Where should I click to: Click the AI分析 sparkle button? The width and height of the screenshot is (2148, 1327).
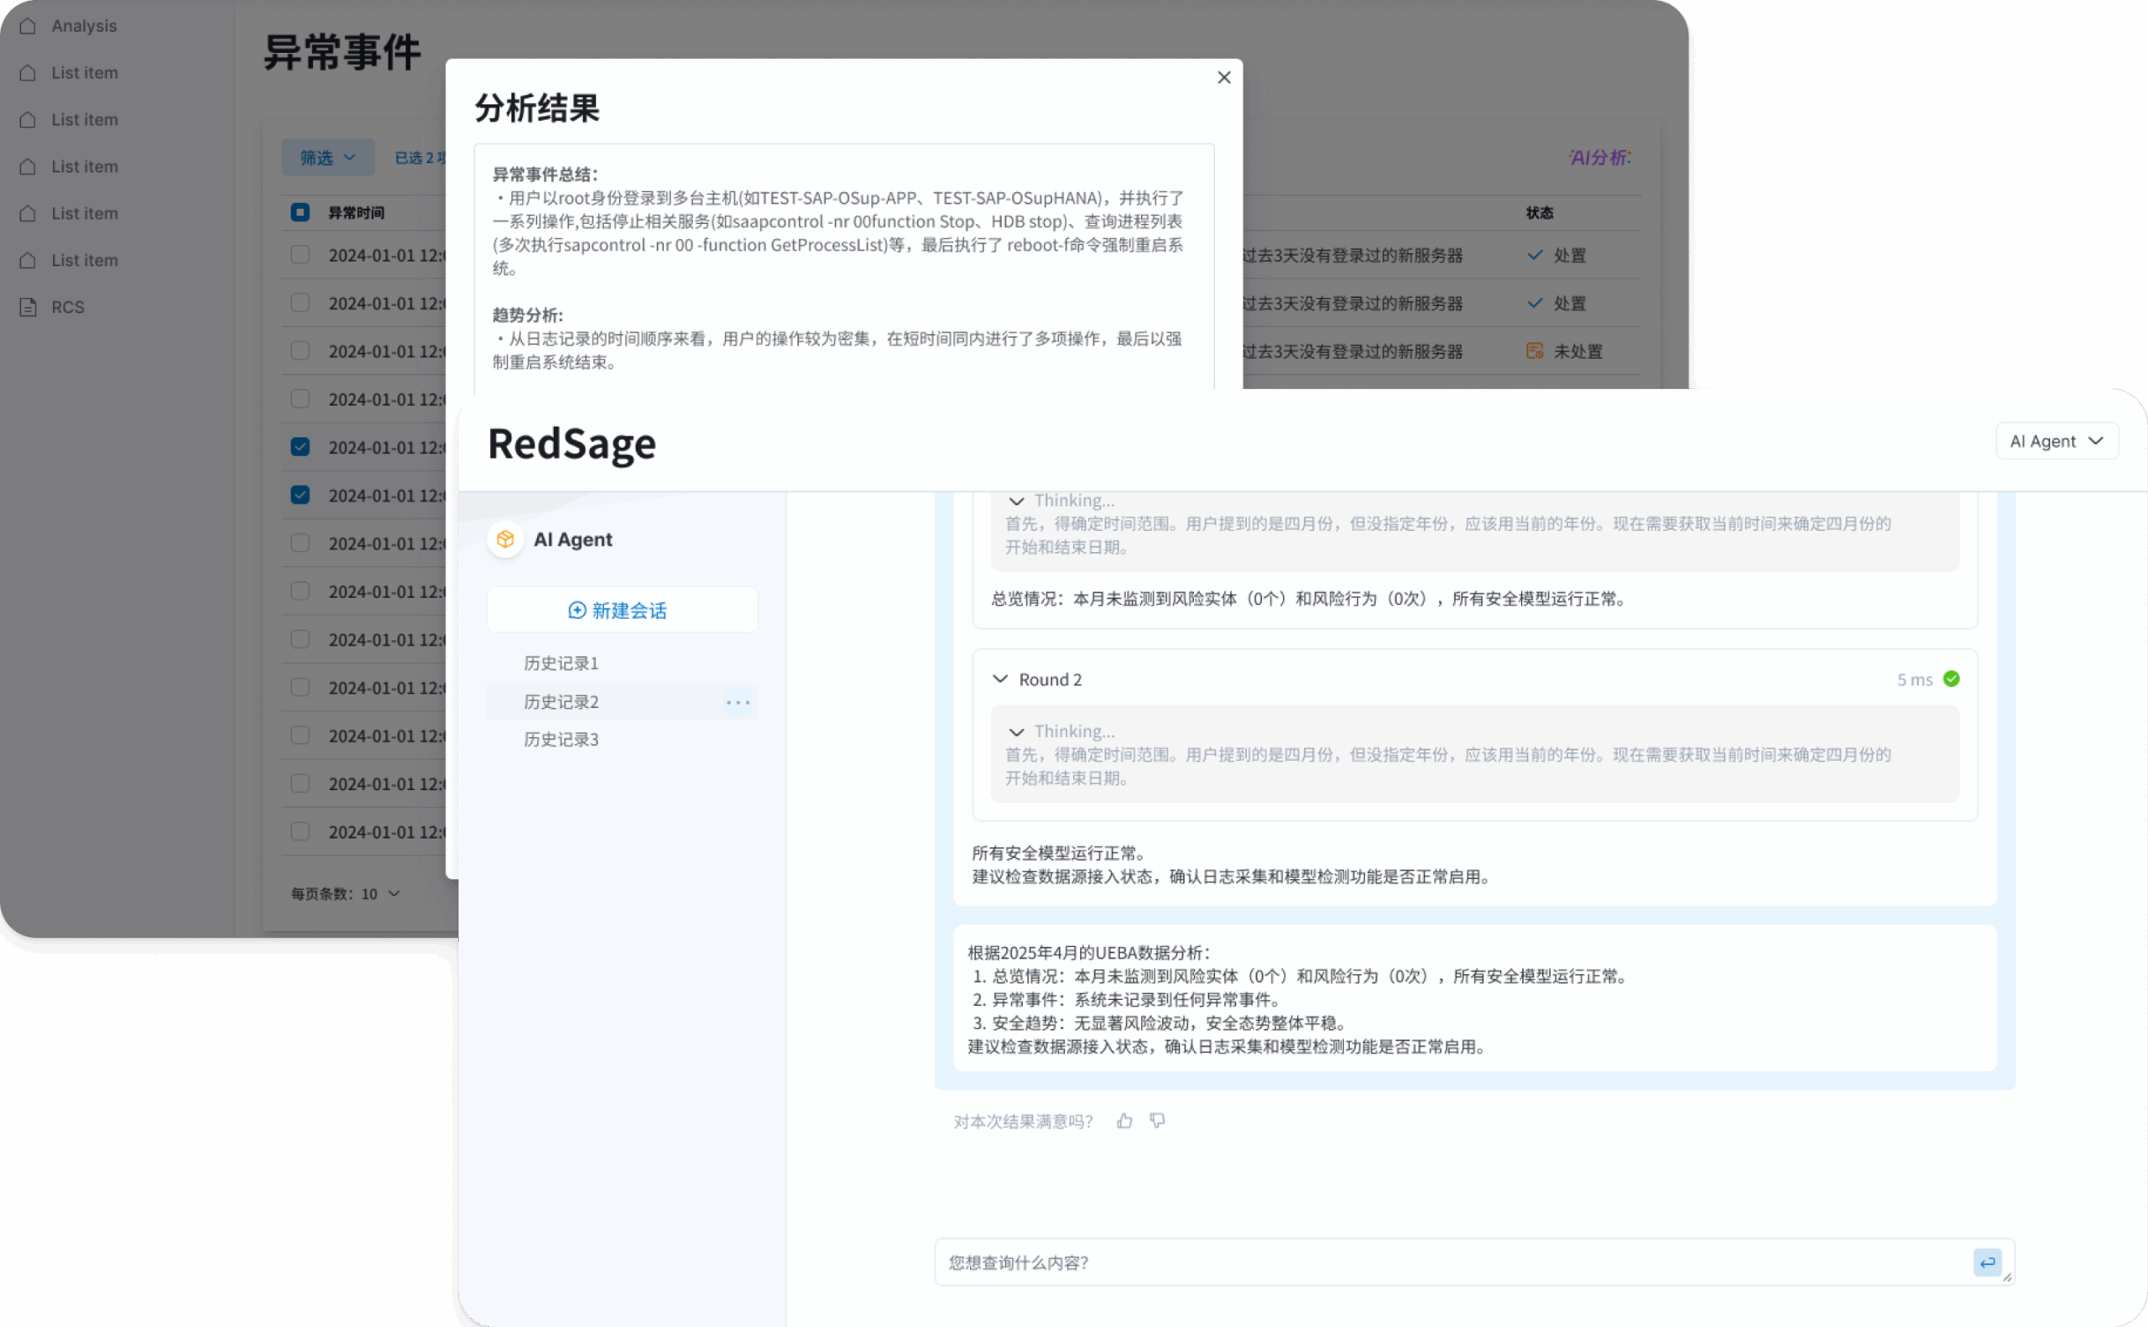[x=1599, y=158]
